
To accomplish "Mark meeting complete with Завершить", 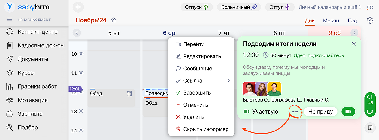I will [x=197, y=93].
